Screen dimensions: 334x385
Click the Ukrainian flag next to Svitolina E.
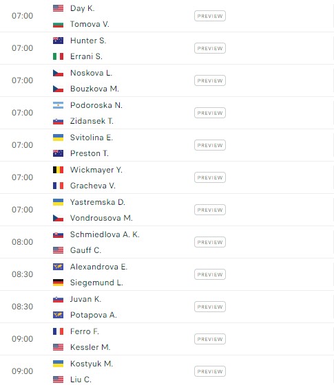58,137
